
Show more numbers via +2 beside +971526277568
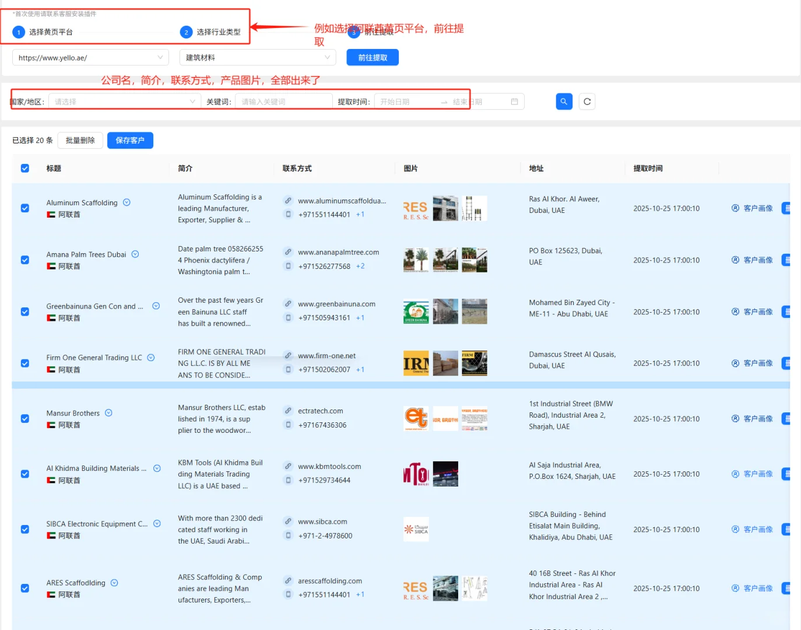(x=360, y=266)
